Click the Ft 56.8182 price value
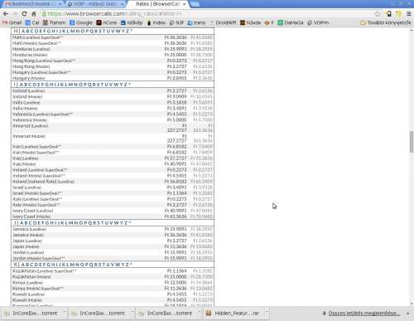 pyautogui.click(x=176, y=182)
